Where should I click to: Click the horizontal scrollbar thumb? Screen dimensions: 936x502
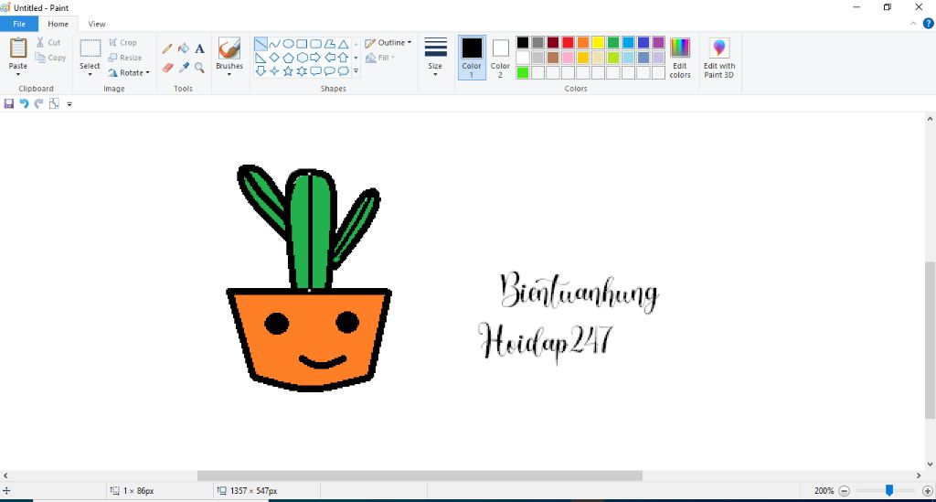420,475
